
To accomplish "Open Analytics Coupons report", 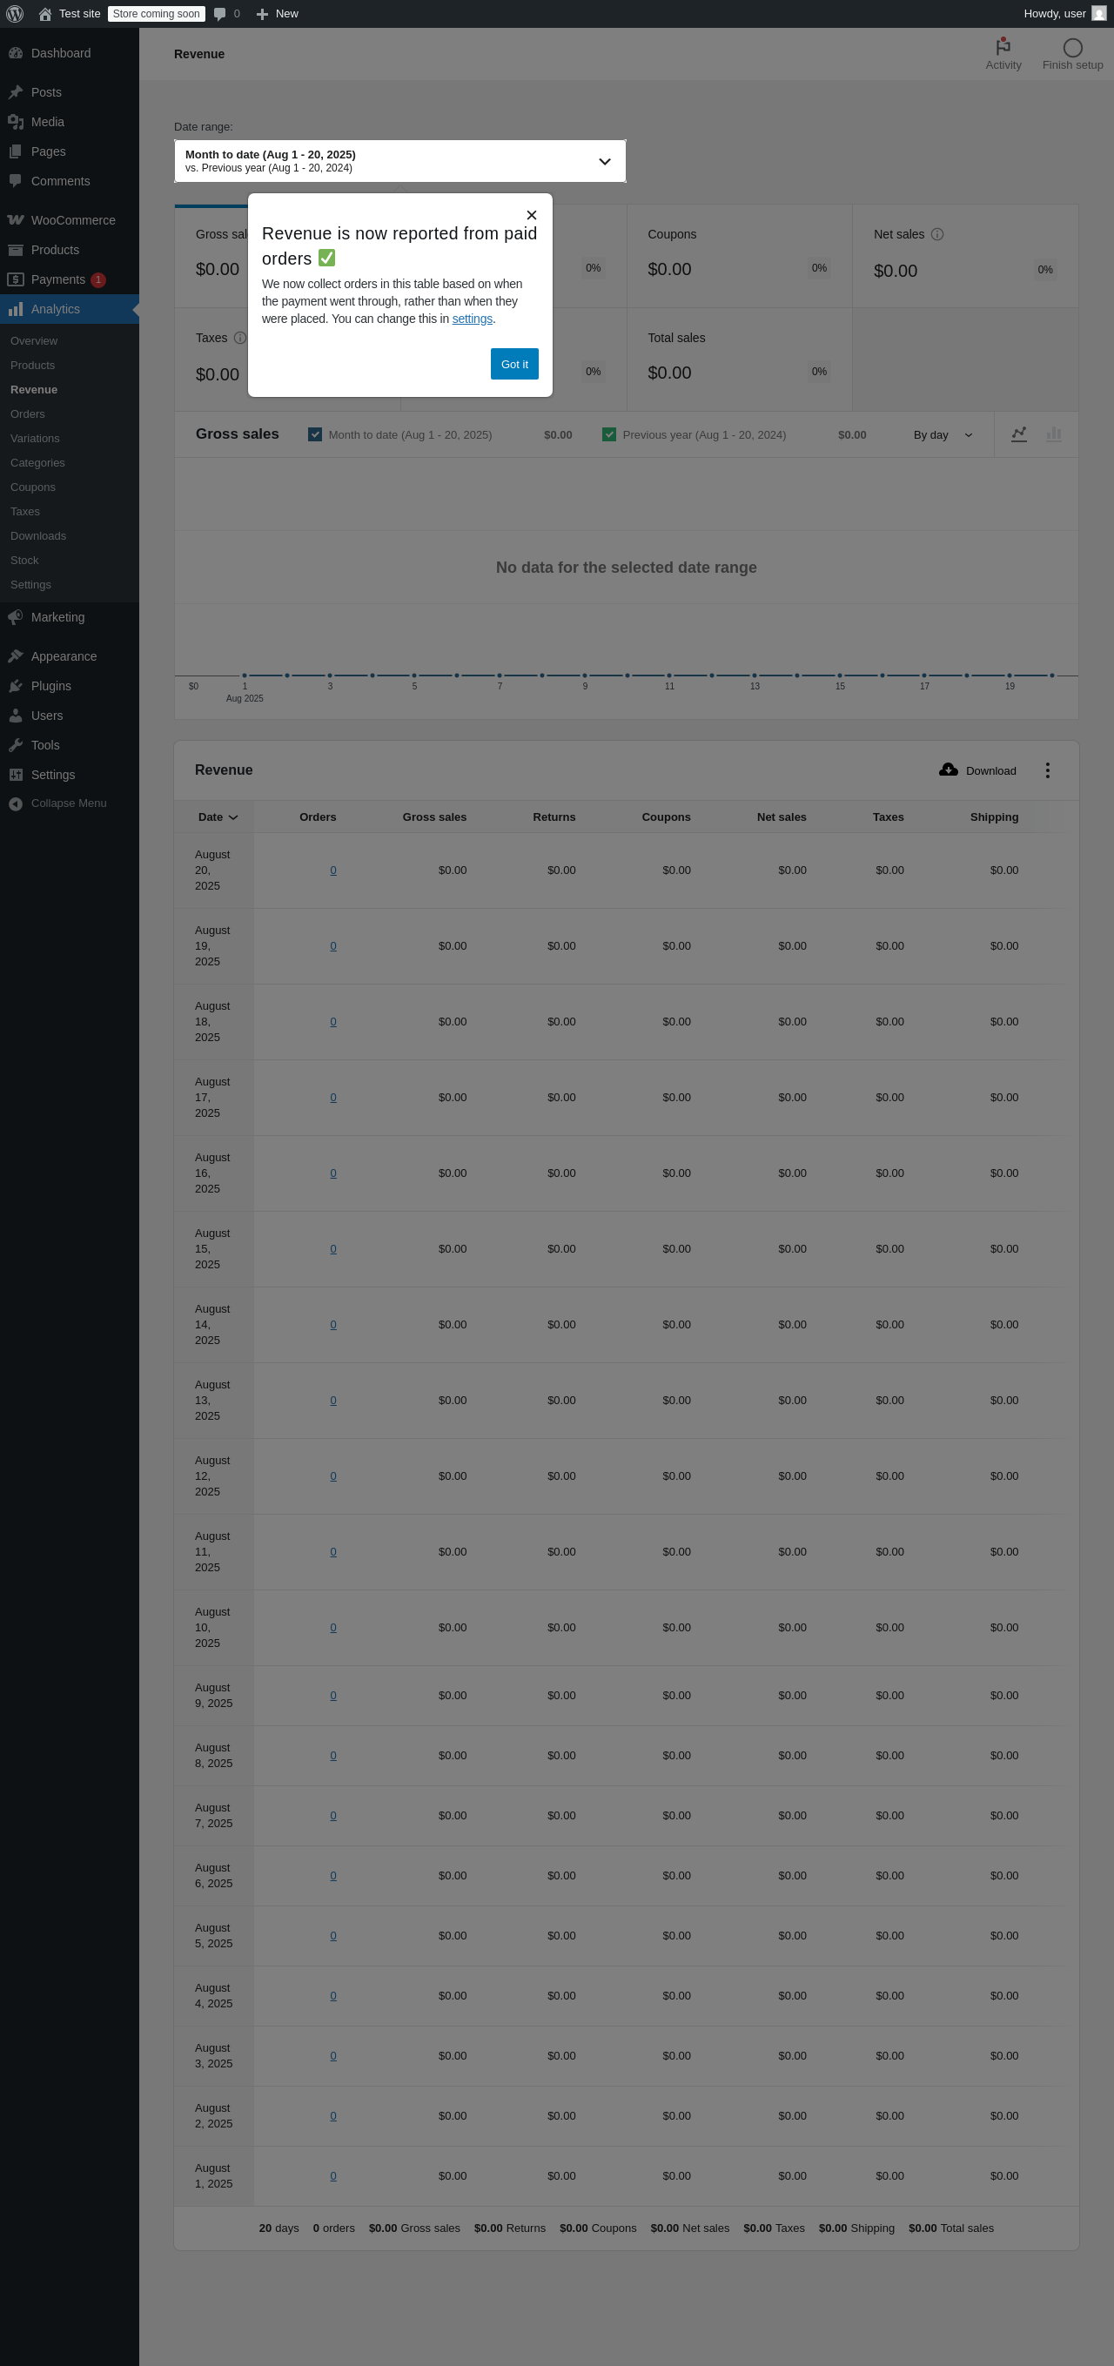I will coord(33,487).
